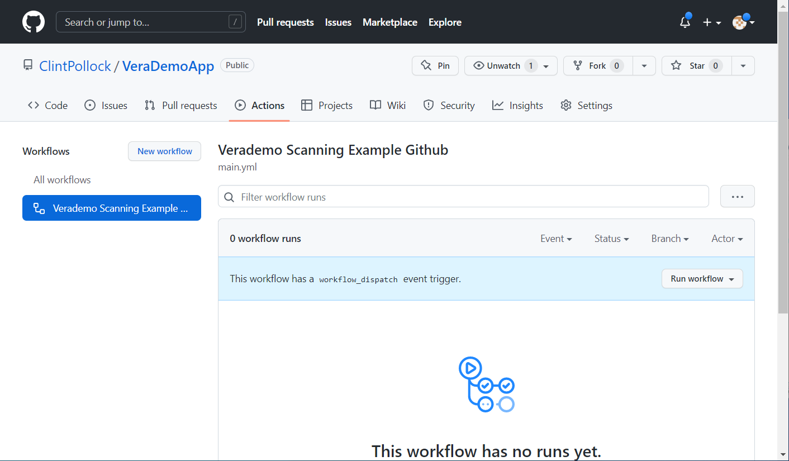Select All workflows in sidebar

(x=62, y=180)
